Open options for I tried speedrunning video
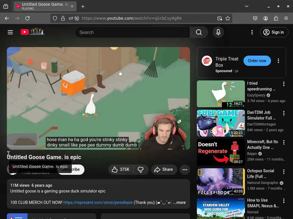Viewport: 293px width, 219px height. pyautogui.click(x=284, y=84)
